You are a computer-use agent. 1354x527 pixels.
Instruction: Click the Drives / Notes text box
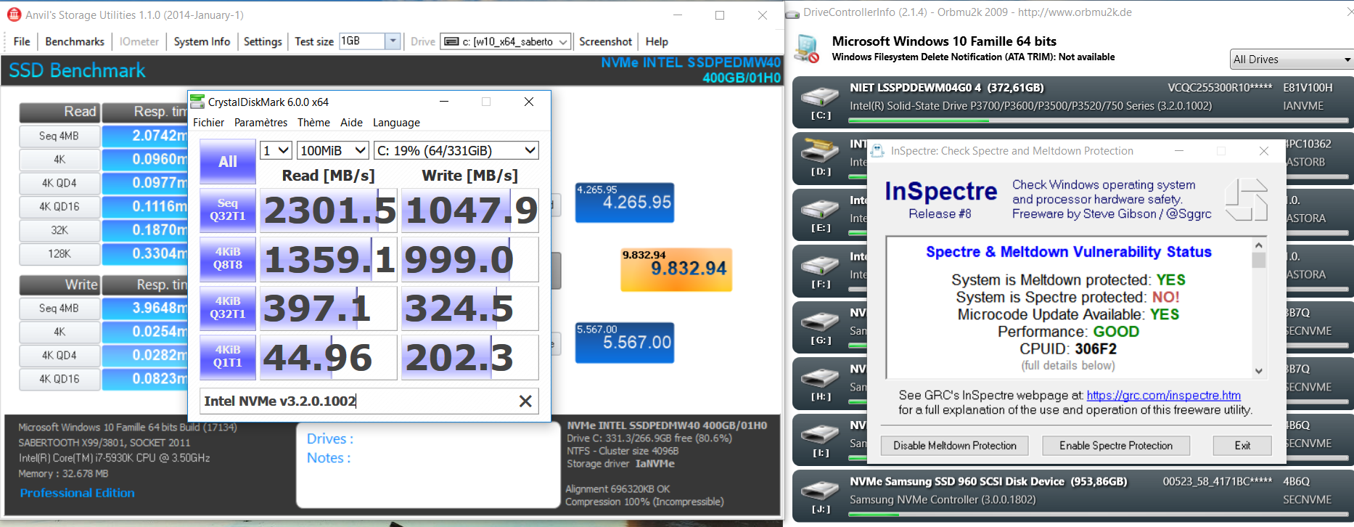pyautogui.click(x=428, y=465)
